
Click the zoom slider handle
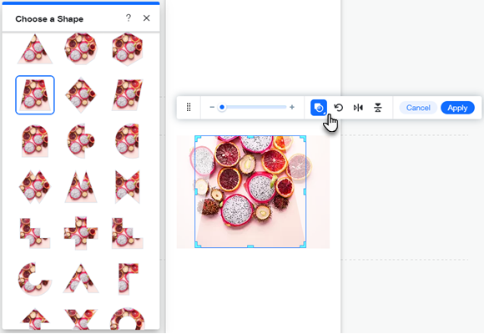[222, 107]
